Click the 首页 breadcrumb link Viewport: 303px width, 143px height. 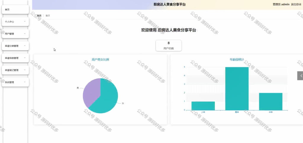click(39, 15)
